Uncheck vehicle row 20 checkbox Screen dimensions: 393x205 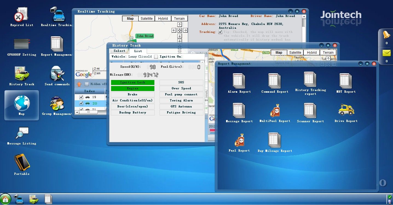click(x=81, y=103)
